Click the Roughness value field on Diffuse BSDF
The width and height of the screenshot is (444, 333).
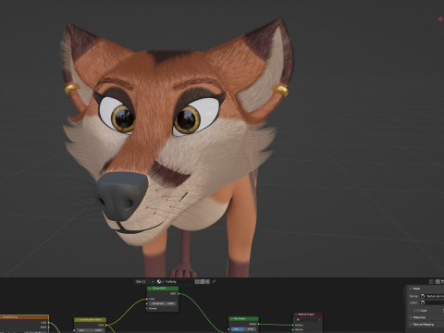pos(163,303)
